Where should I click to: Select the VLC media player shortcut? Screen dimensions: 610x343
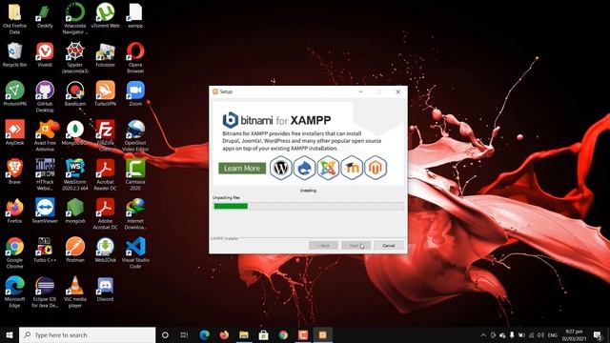[75, 292]
